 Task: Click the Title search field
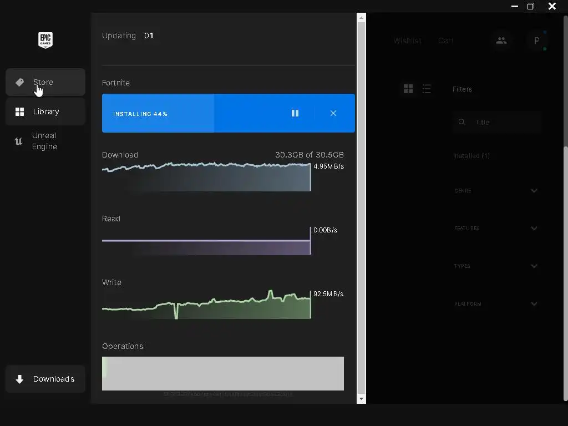pos(496,122)
